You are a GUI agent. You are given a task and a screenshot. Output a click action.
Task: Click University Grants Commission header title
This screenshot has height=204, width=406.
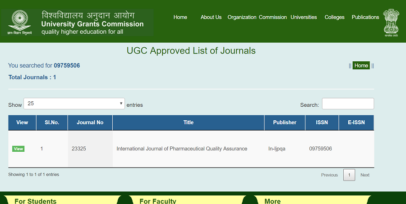click(x=92, y=24)
